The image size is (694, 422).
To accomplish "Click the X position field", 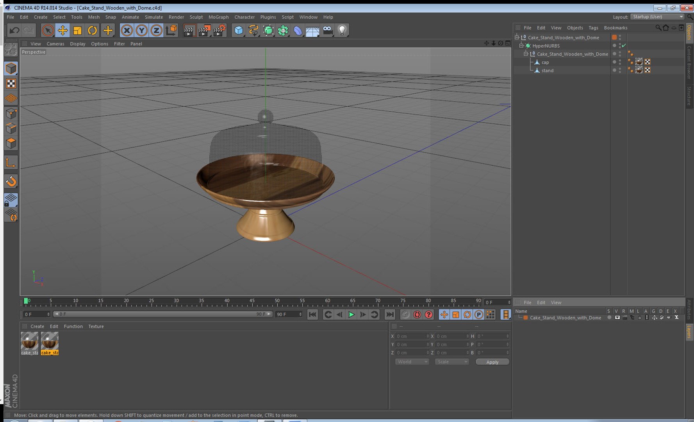I will [x=412, y=336].
